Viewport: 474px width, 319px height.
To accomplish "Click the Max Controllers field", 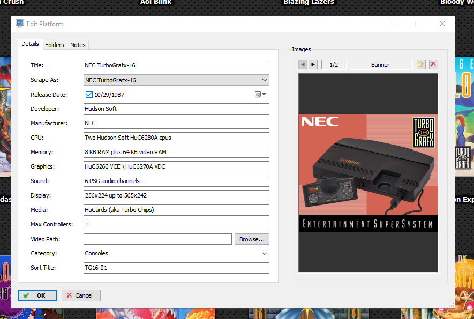I will (176, 224).
